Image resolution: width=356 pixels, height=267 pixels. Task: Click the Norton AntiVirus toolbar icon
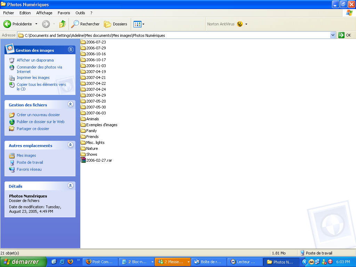[240, 24]
